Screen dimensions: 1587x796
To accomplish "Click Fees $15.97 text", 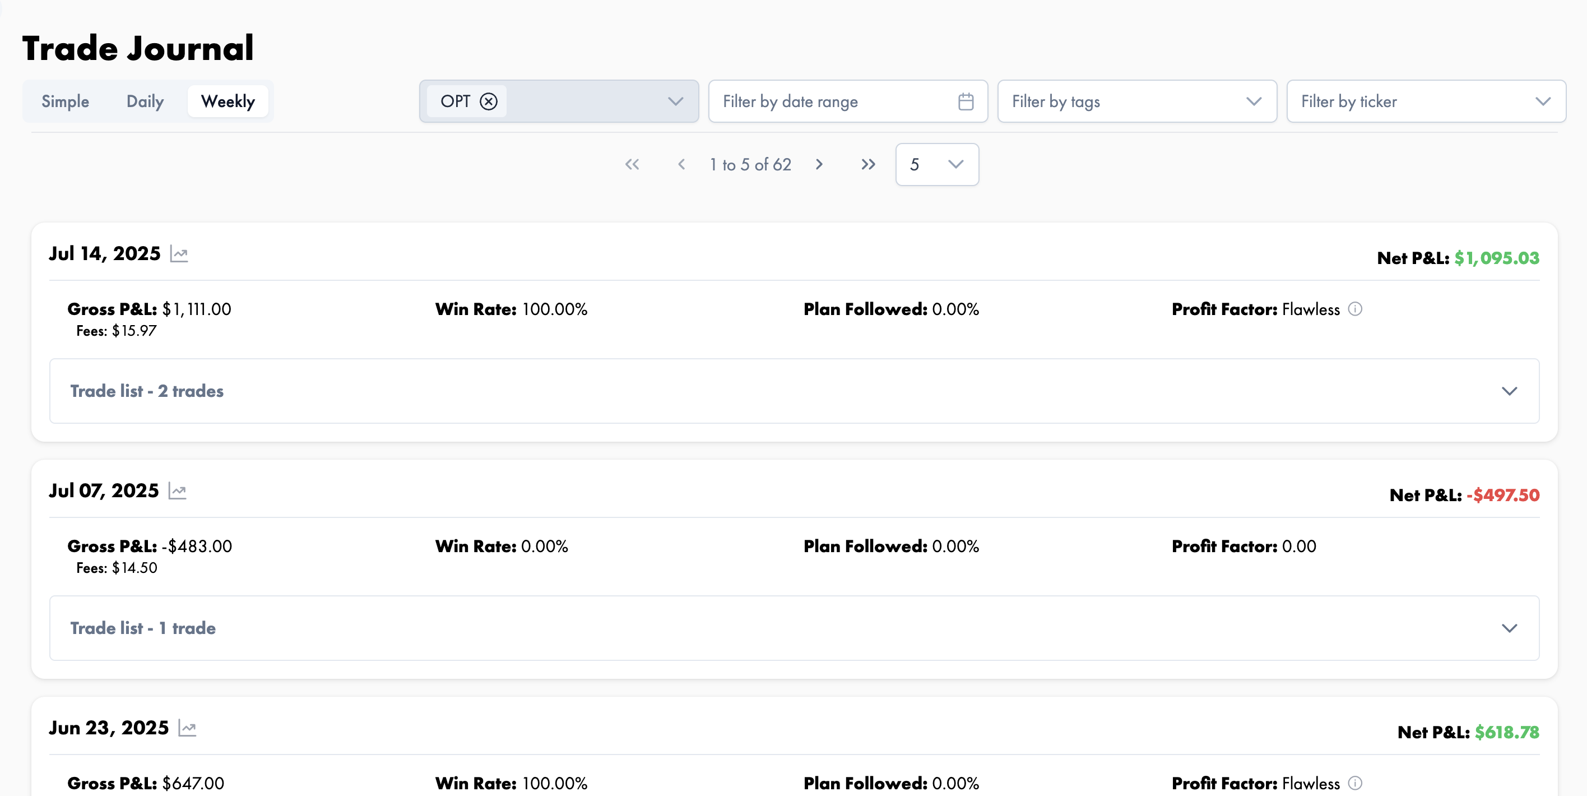I will click(x=117, y=331).
